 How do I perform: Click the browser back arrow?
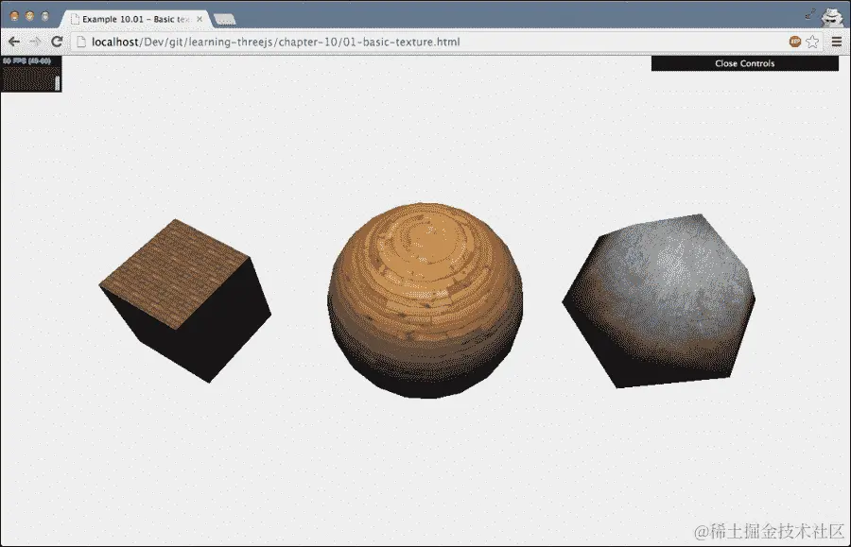[14, 42]
